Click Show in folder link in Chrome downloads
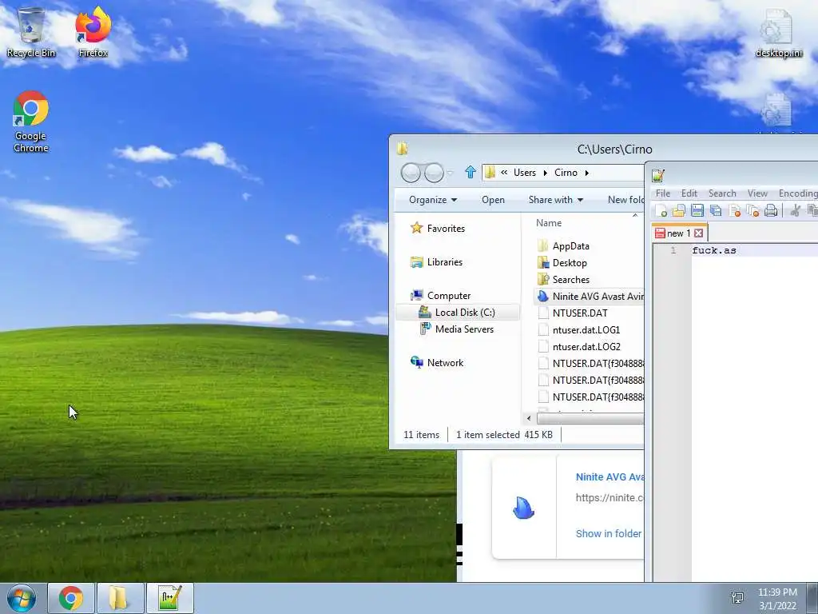Screen dimensions: 818x614 pos(608,533)
